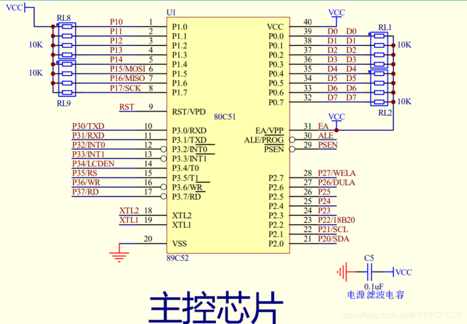Select the 80C51 chip label inside U1
Screen dimensions: 467x324
[225, 116]
